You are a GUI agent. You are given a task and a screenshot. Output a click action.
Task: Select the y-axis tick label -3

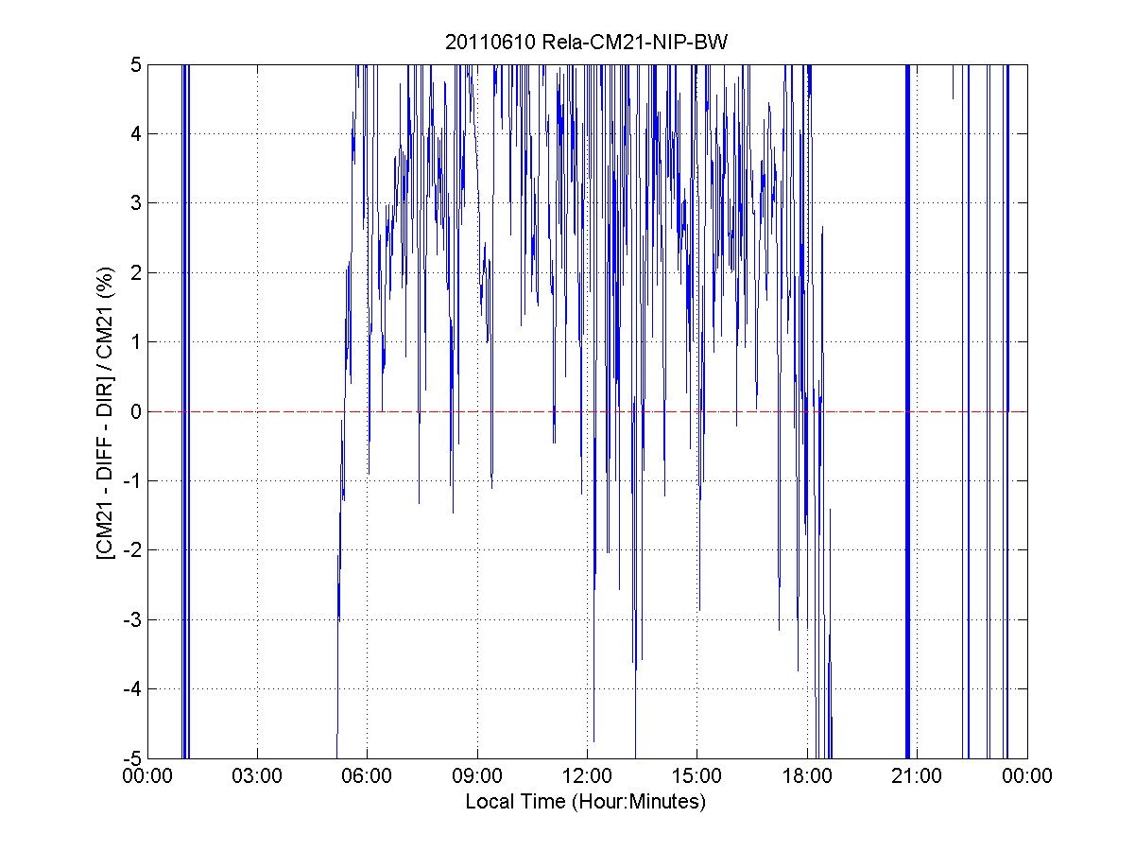(x=133, y=619)
